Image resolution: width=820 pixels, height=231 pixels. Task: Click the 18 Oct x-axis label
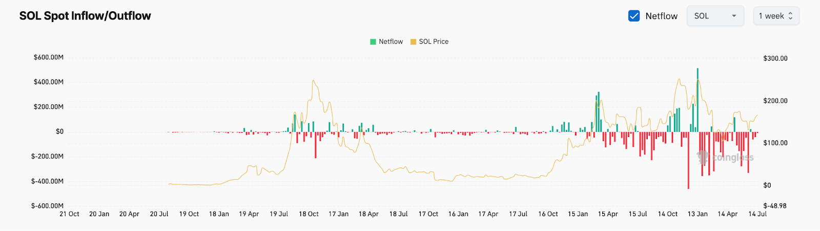(x=309, y=214)
